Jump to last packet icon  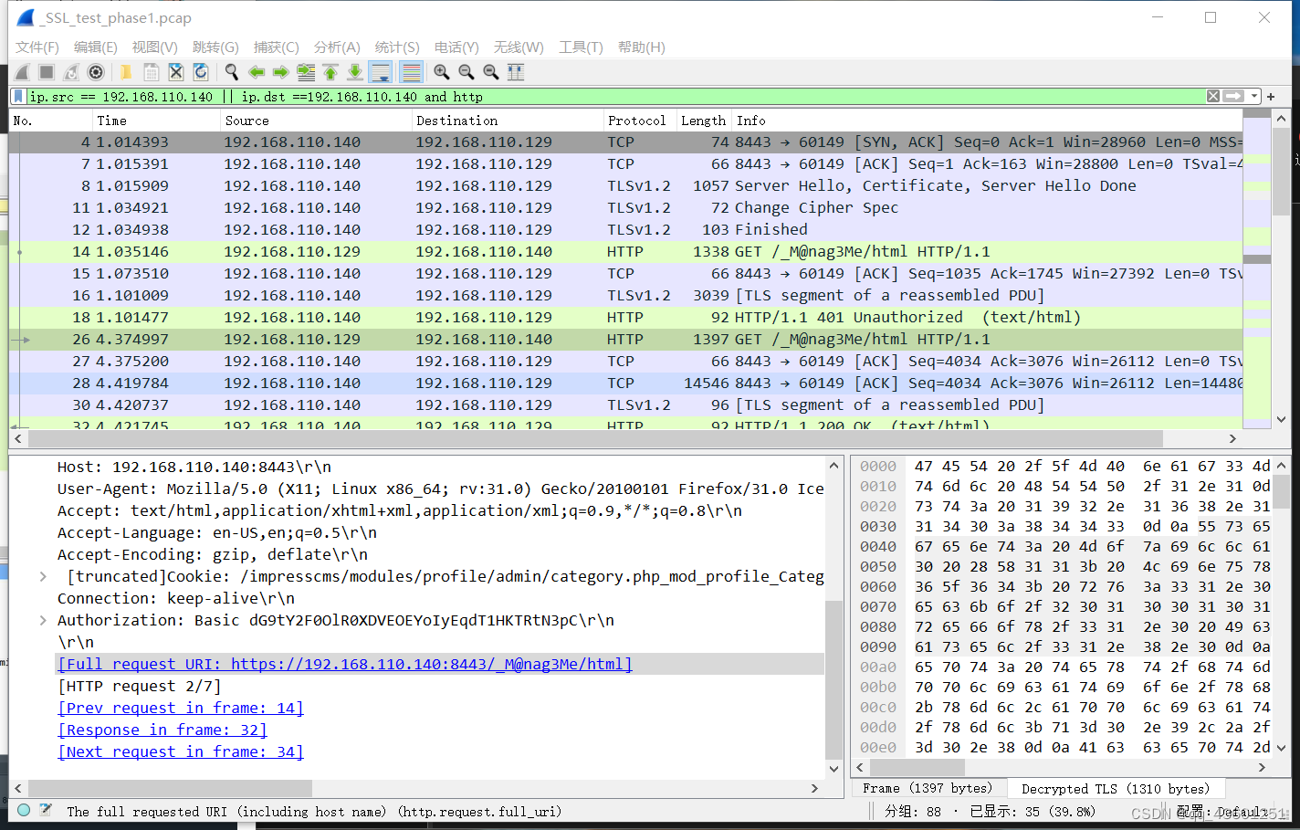pos(355,72)
